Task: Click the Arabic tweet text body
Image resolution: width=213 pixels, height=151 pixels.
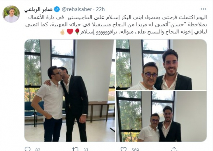Action: click(x=116, y=25)
